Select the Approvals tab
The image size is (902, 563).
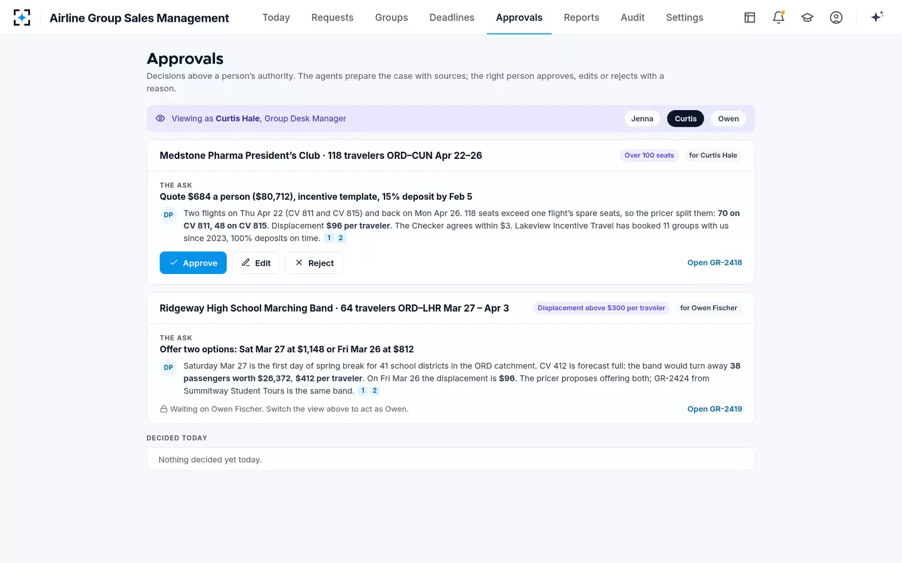[x=519, y=18]
